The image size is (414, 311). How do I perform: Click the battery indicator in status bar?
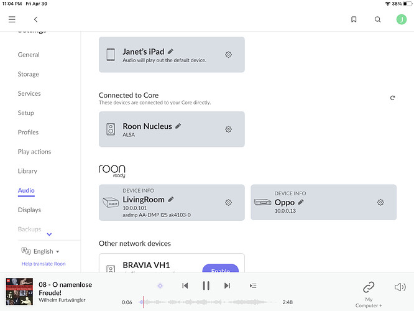407,4
